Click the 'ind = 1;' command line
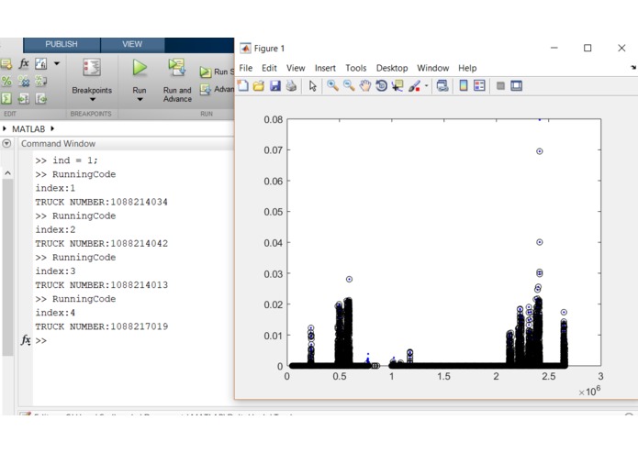The image size is (638, 453). pos(67,160)
